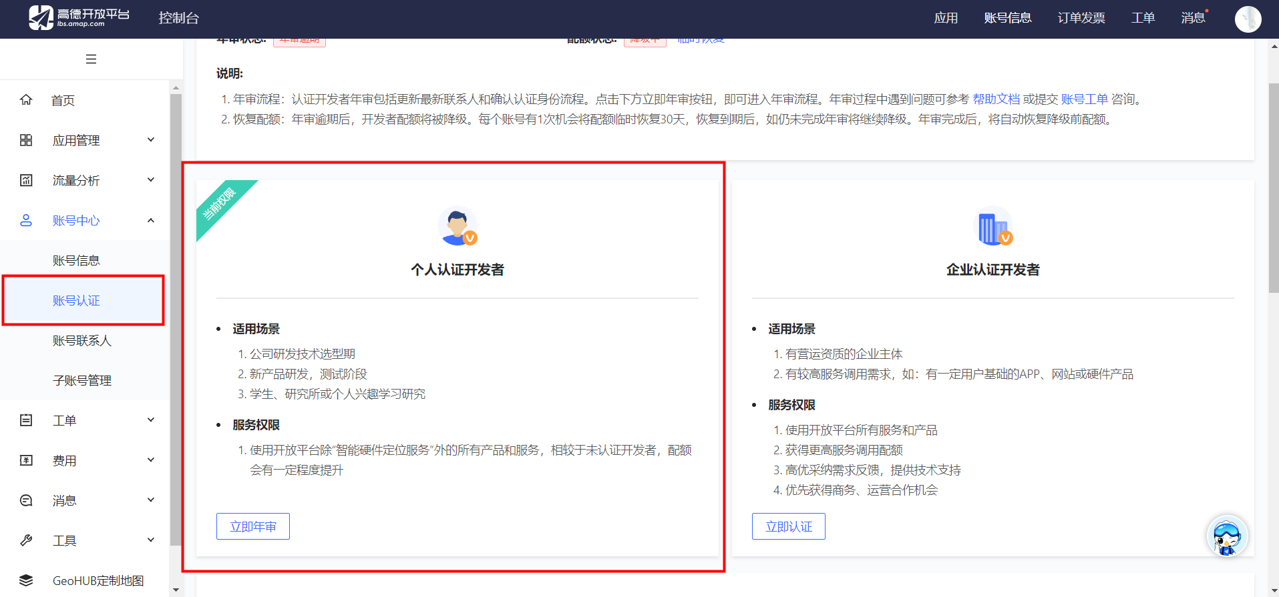
Task: Click the 应用管理 grid icon
Action: coord(26,139)
